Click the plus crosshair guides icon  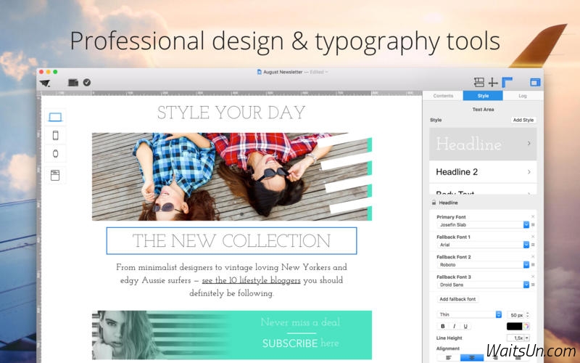tap(493, 82)
